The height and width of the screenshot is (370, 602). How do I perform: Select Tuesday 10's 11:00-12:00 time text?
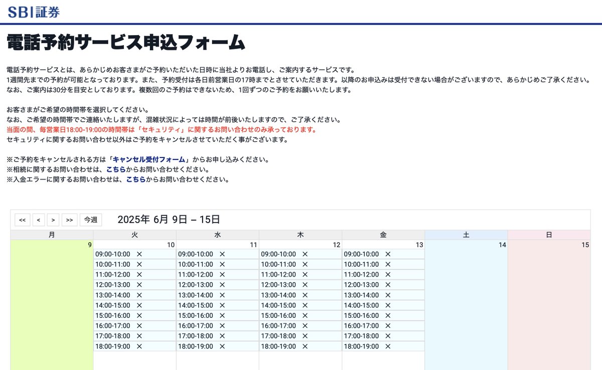(x=113, y=275)
